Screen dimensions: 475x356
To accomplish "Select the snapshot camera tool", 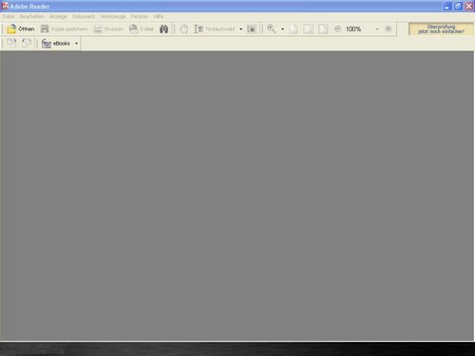I will pyautogui.click(x=252, y=29).
